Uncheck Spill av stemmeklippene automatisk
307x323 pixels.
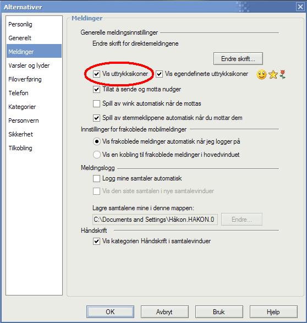point(96,118)
